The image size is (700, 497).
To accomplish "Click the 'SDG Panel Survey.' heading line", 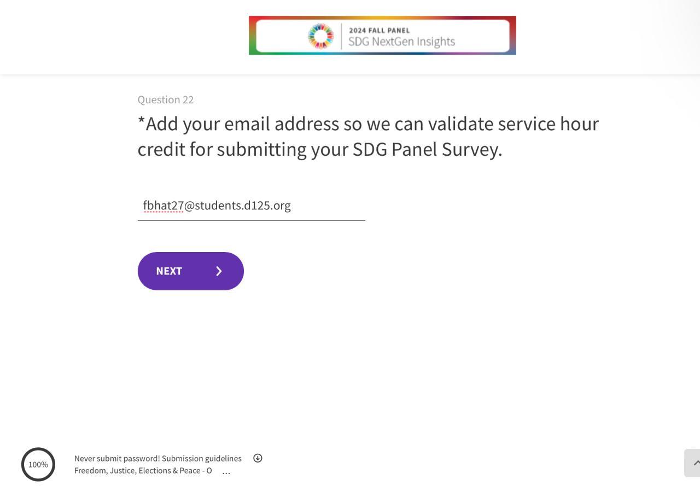I will point(427,149).
